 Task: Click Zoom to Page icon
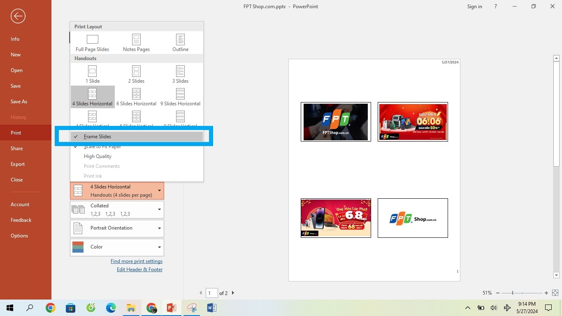(x=555, y=293)
